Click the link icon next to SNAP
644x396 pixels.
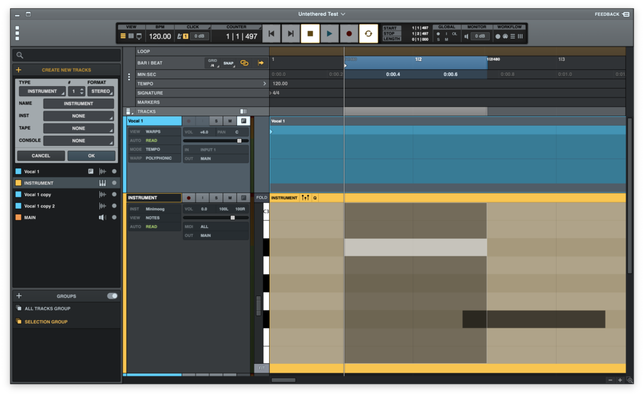[244, 63]
